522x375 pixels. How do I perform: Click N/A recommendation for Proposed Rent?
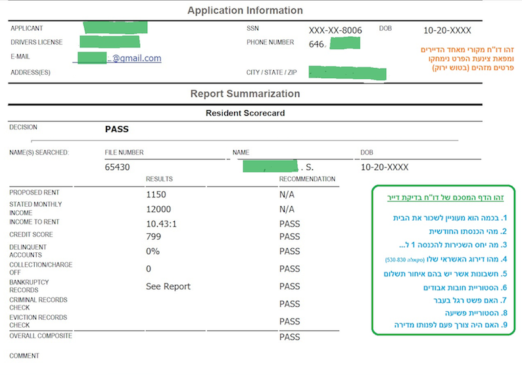287,194
